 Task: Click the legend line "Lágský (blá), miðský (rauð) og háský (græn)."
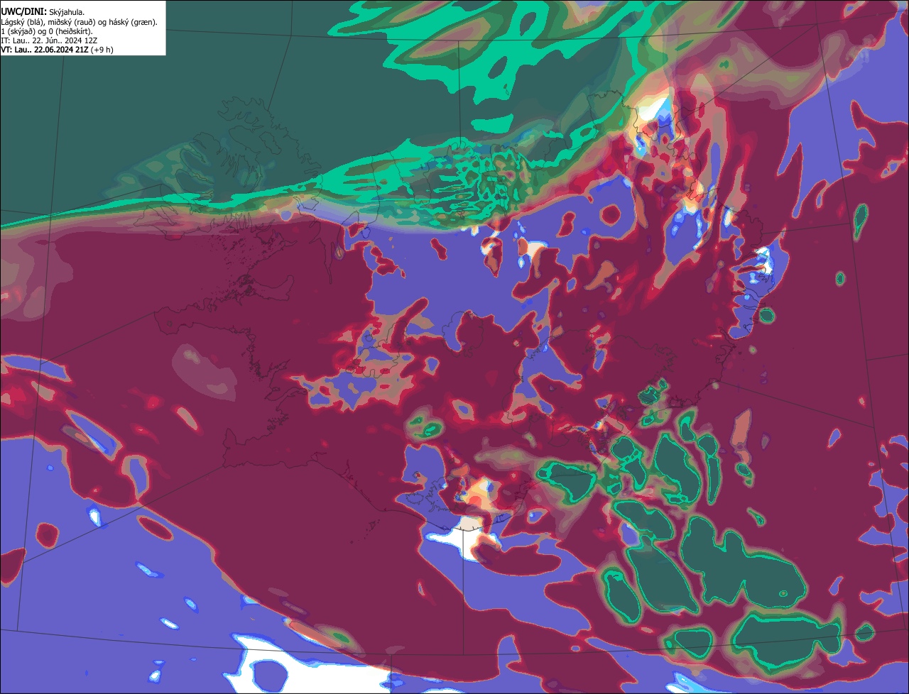tap(79, 22)
